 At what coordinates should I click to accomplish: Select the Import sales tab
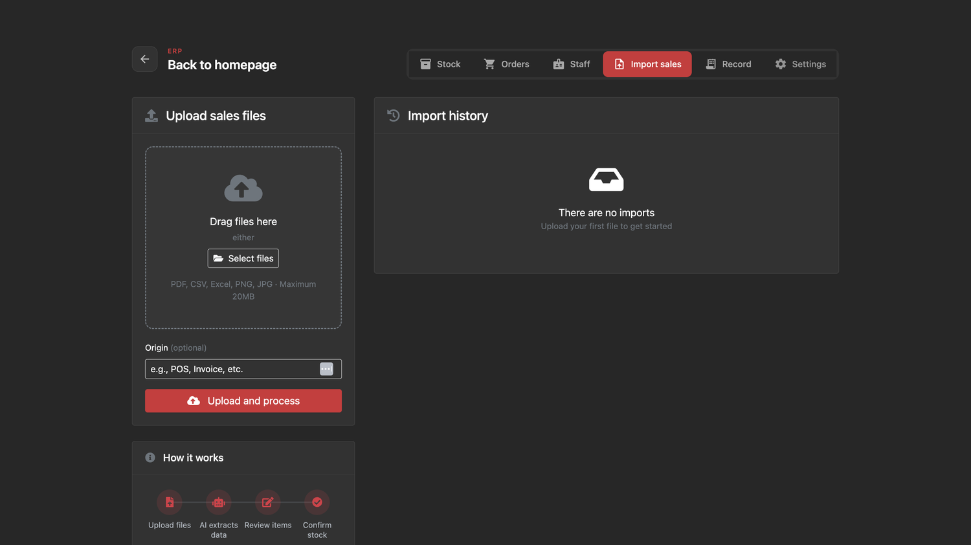tap(647, 64)
